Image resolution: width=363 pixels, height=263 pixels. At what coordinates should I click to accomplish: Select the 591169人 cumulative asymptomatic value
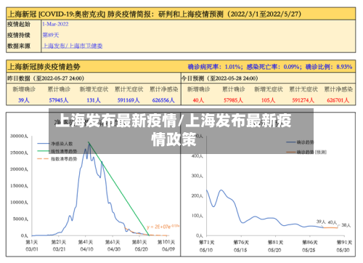coord(129,100)
